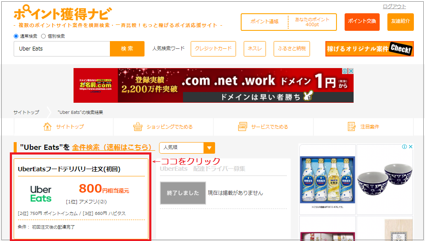Image resolution: width=425 pixels, height=241 pixels.
Task: Select the 通常検索 radio button
Action: (16, 36)
